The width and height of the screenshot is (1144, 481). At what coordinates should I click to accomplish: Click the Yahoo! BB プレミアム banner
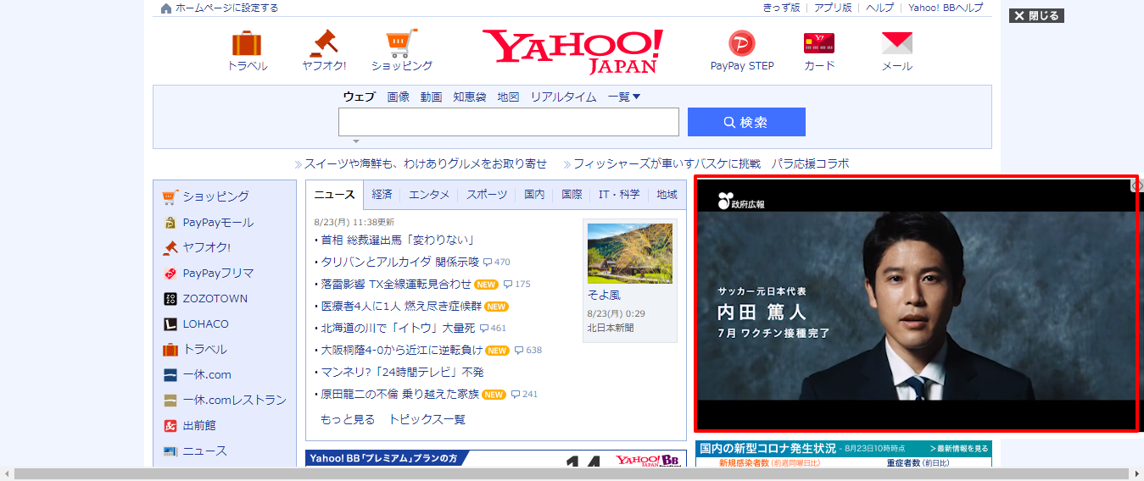point(496,458)
